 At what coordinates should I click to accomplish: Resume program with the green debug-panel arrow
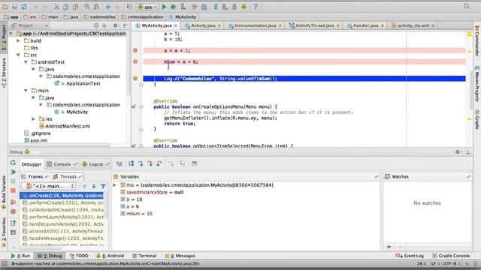point(14,172)
